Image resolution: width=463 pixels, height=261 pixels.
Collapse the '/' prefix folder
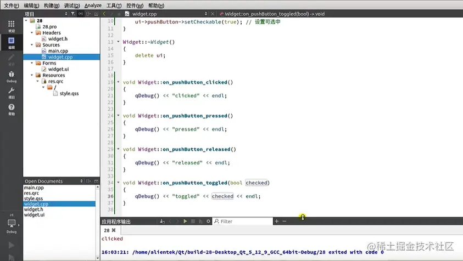(43, 87)
